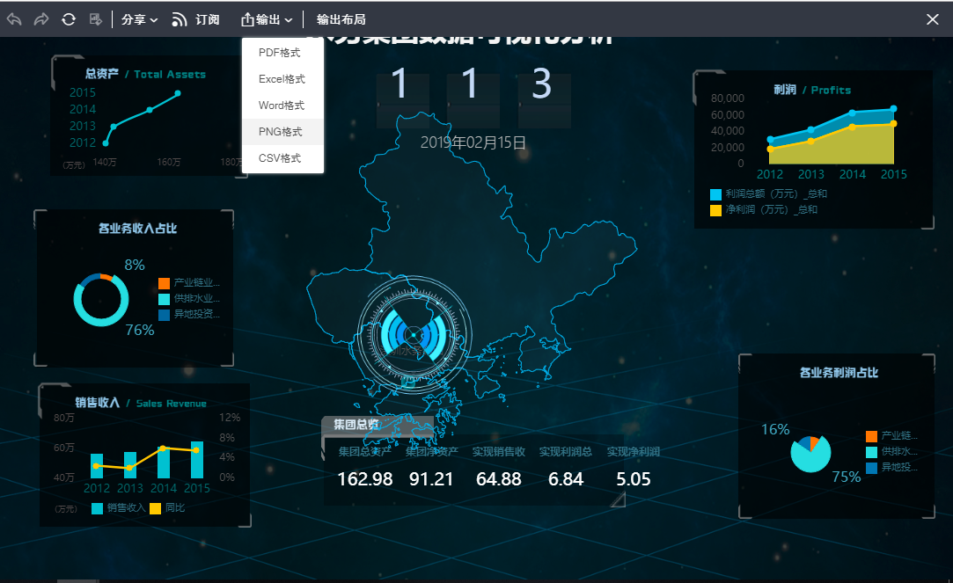Select Word格式 export option
This screenshot has height=583, width=953.
[x=282, y=106]
